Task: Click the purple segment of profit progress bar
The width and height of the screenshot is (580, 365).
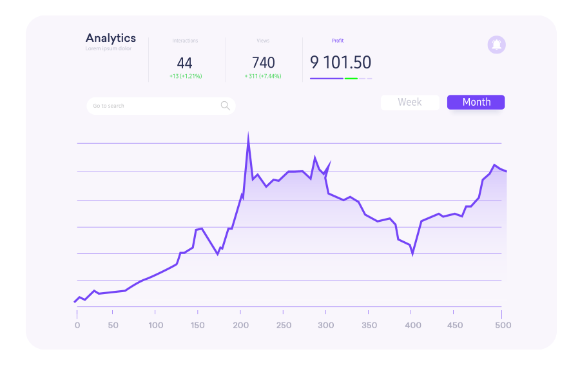Action: pyautogui.click(x=327, y=79)
